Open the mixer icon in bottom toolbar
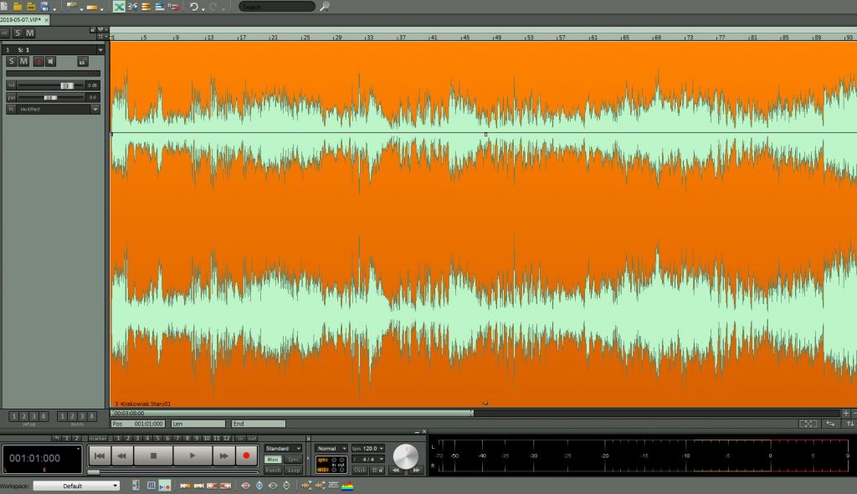The width and height of the screenshot is (857, 494). coord(151,486)
